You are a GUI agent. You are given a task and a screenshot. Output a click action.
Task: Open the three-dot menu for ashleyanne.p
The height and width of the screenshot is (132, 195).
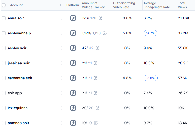61,33
